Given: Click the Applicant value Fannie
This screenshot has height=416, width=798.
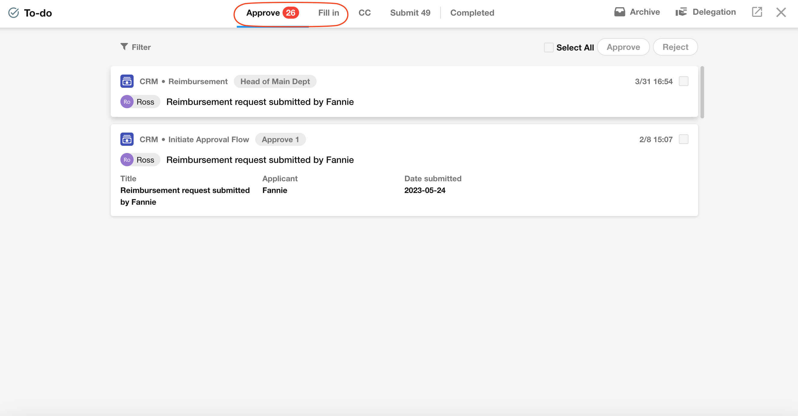Looking at the screenshot, I should [x=275, y=190].
